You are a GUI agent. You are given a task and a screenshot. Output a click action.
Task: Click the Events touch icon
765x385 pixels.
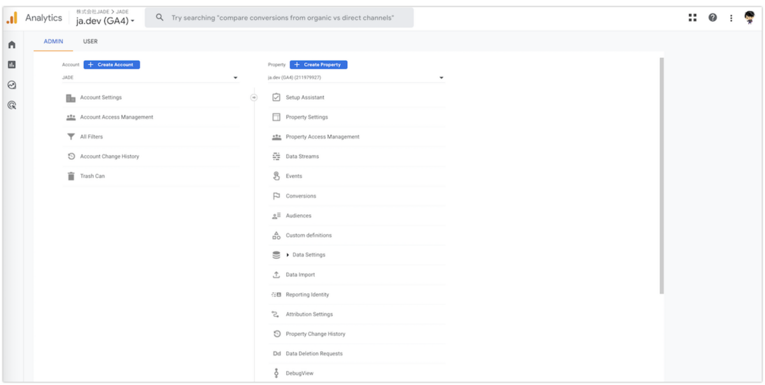(x=276, y=176)
